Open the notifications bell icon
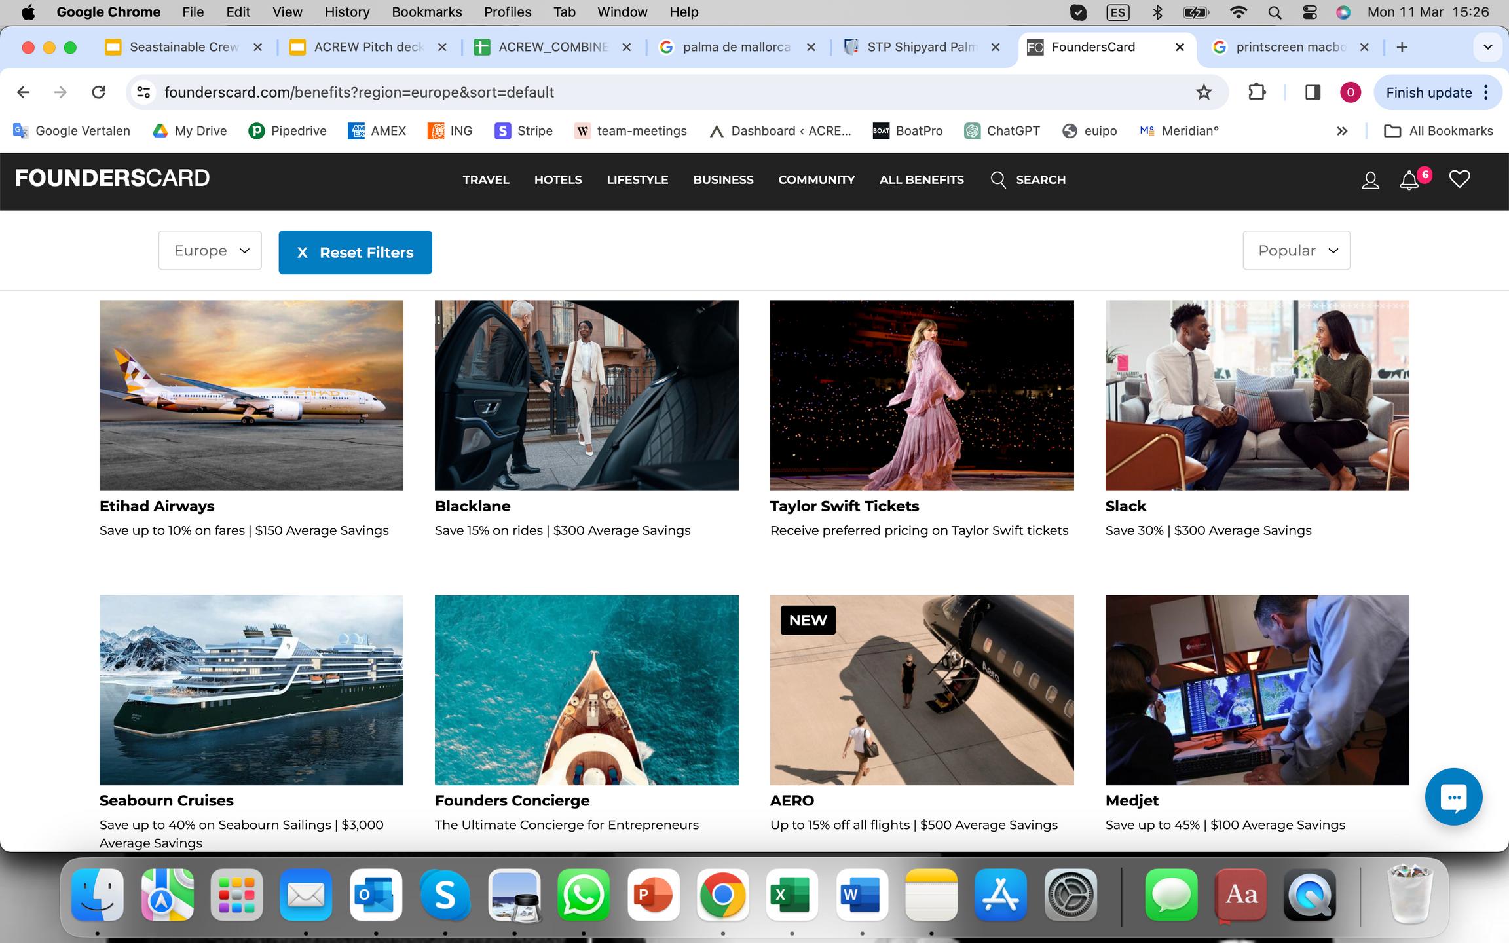The image size is (1509, 943). 1409,180
